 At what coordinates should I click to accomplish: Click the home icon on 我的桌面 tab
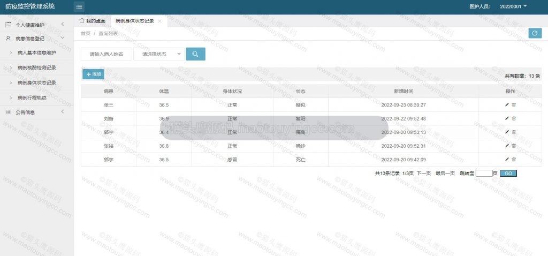click(82, 21)
